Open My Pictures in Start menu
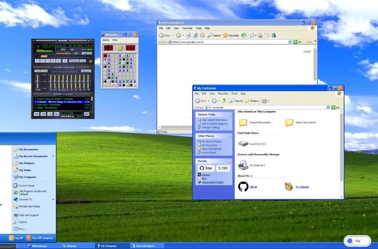Image resolution: width=378 pixels, height=249 pixels. (27, 163)
